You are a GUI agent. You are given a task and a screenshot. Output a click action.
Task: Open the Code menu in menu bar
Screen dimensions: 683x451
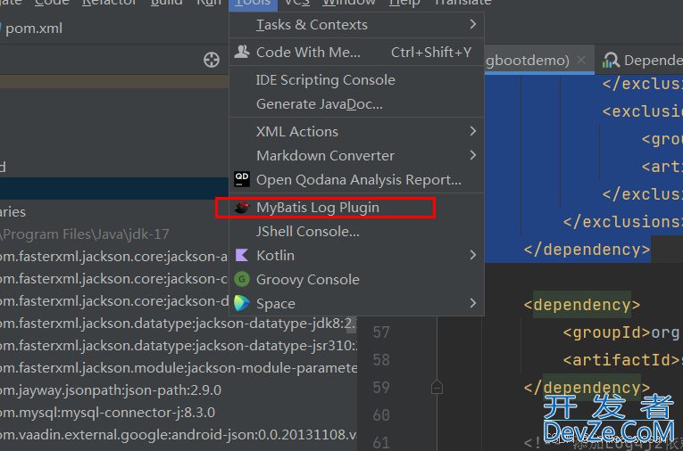52,3
